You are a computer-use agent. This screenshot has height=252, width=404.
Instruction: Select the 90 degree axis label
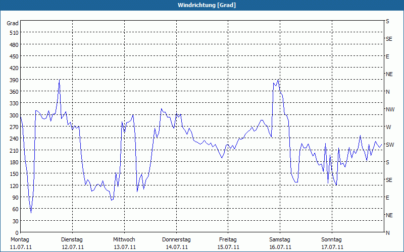click(x=16, y=198)
